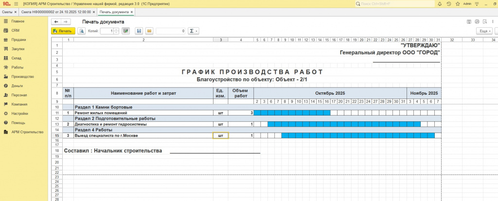Click 'Раздел 2 Подготовительные работы' row

coord(252,118)
